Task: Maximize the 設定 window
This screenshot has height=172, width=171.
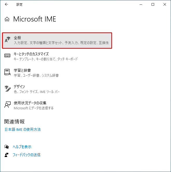Action: [x=153, y=4]
